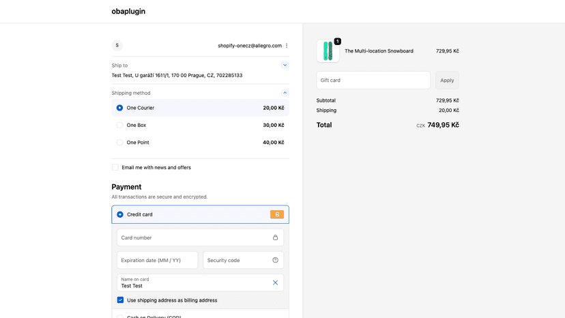Screen dimensions: 565x318
Task: Open the obaplugin store link
Action: point(128,11)
